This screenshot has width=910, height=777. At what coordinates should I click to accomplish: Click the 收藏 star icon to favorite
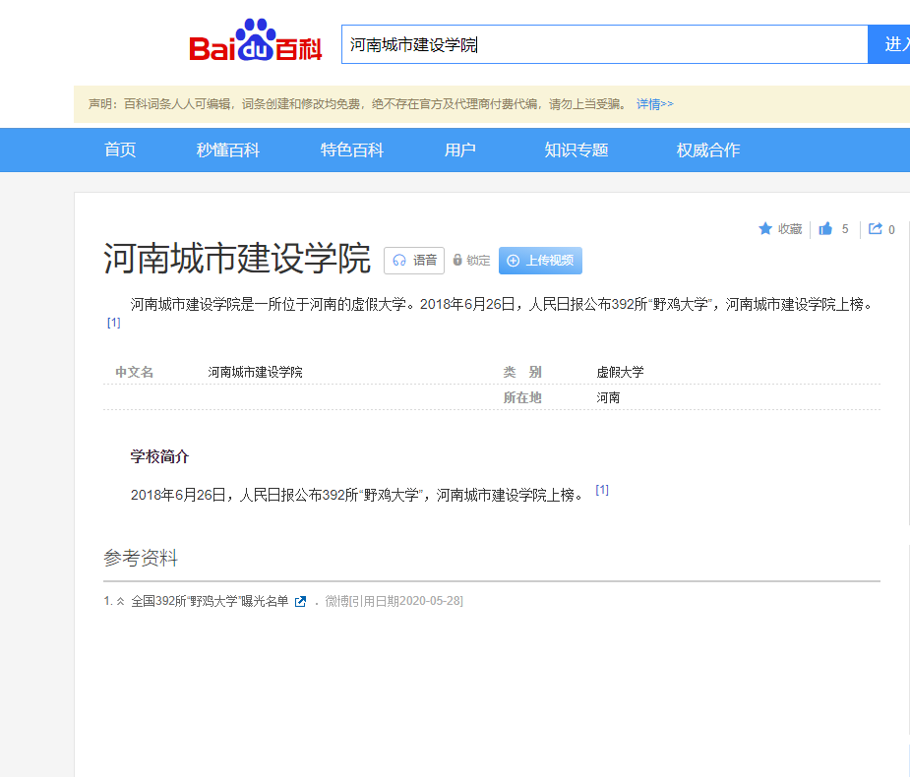766,228
